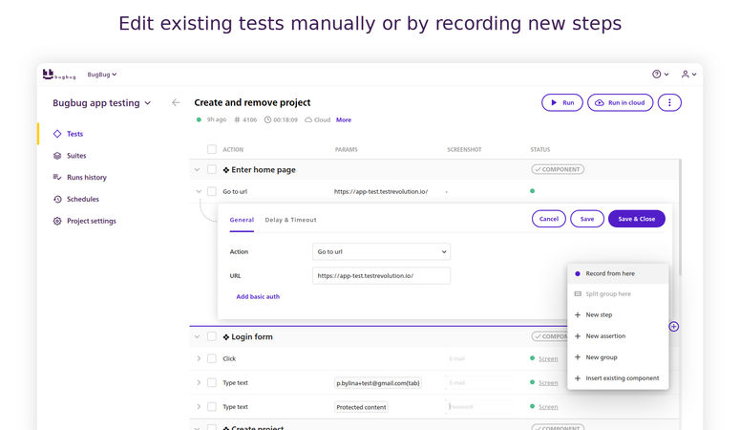Click the Tests diamond icon in sidebar
The width and height of the screenshot is (740, 430).
click(57, 134)
